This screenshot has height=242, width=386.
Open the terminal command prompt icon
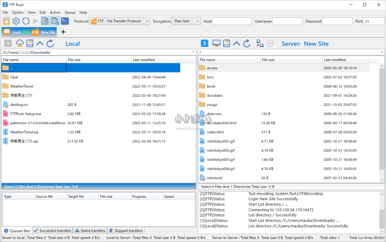pos(65,21)
